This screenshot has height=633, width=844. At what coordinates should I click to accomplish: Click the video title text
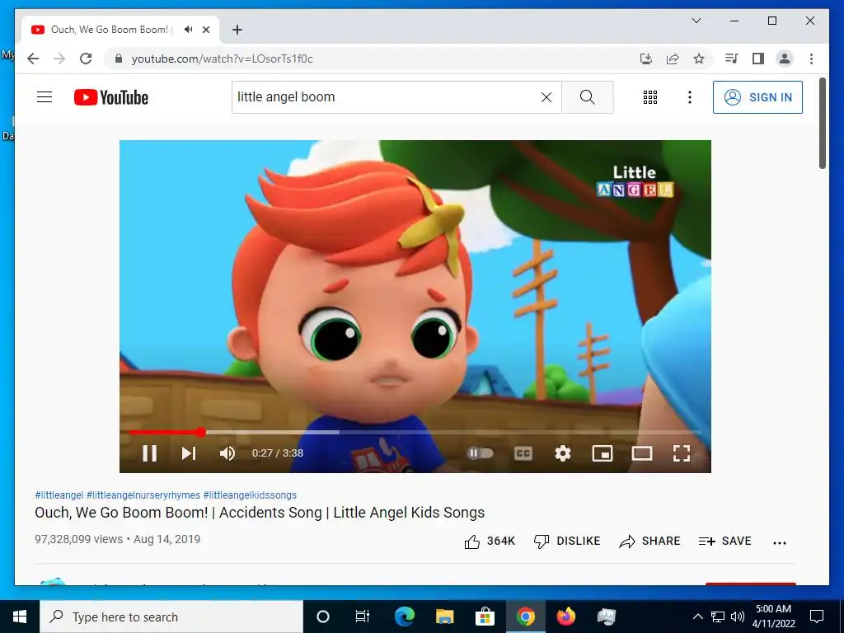(x=260, y=513)
